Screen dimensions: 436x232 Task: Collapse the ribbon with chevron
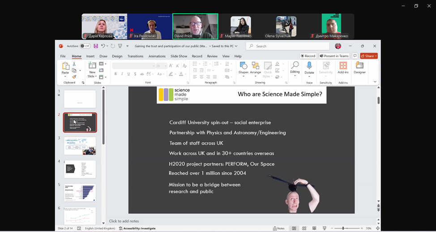coord(375,82)
